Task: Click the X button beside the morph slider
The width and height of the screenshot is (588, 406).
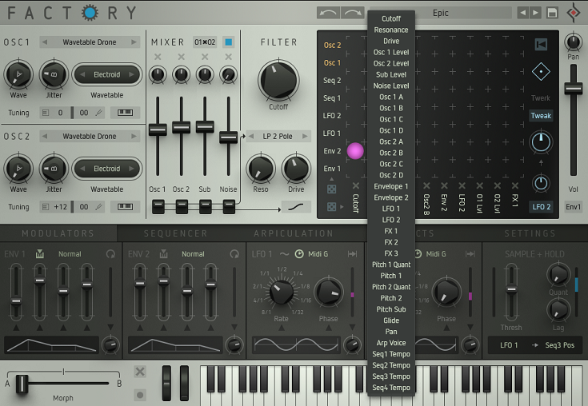Action: (x=140, y=372)
